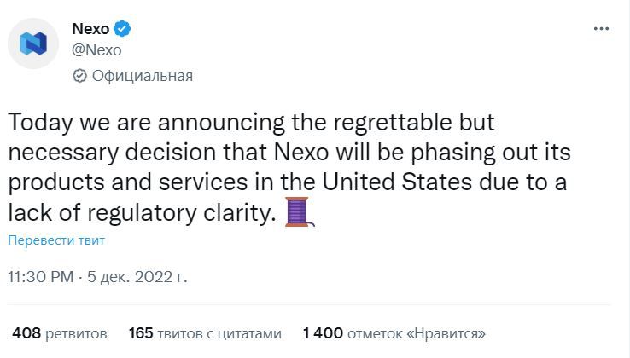Click the 408 retweet count number

tap(26, 333)
